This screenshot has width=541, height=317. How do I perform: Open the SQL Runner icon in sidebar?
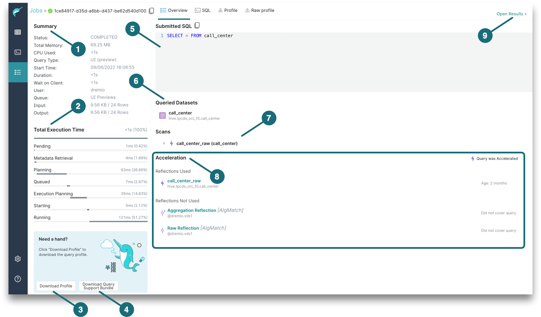pos(18,52)
